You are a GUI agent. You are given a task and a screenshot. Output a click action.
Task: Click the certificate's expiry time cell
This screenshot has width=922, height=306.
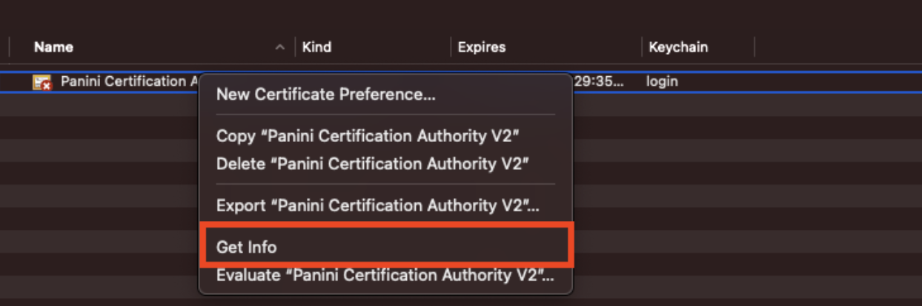tap(599, 81)
